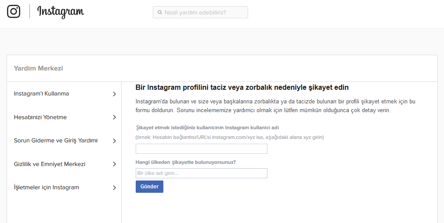444x223 pixels.
Task: Click the magnifier icon in search box
Action: pos(160,12)
